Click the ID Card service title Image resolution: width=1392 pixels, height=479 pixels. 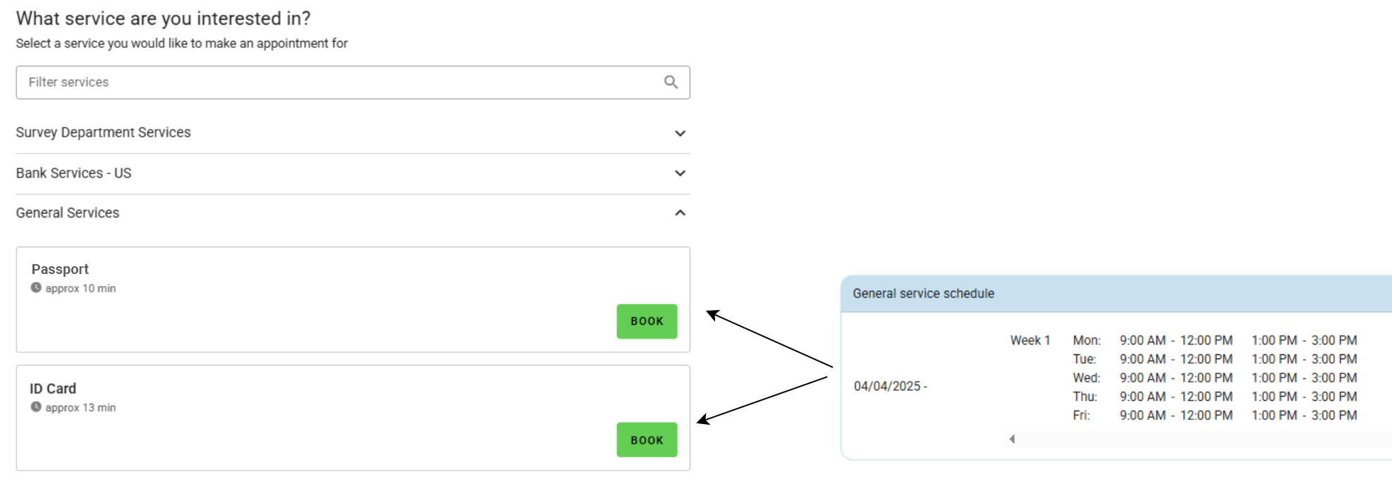[x=53, y=389]
